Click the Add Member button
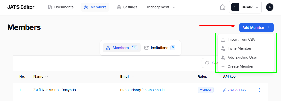Image resolution: width=281 pixels, height=101 pixels. coord(256,28)
